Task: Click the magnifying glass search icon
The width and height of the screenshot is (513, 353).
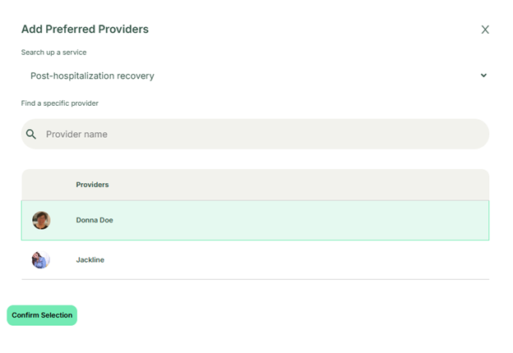Action: click(31, 135)
